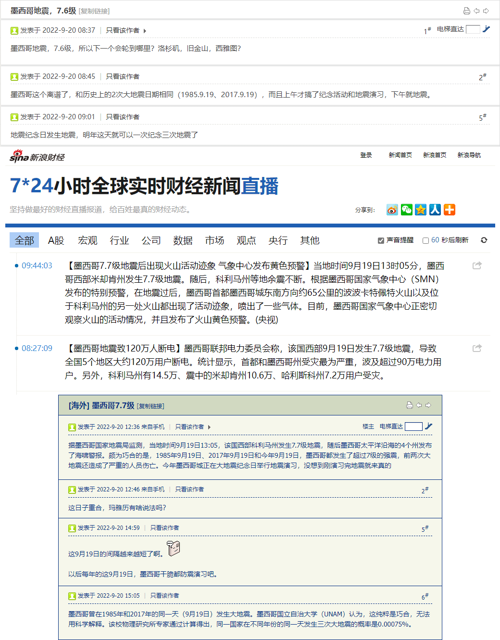Open the 公司 tab
Screen dimensions: 500x640
click(x=151, y=240)
